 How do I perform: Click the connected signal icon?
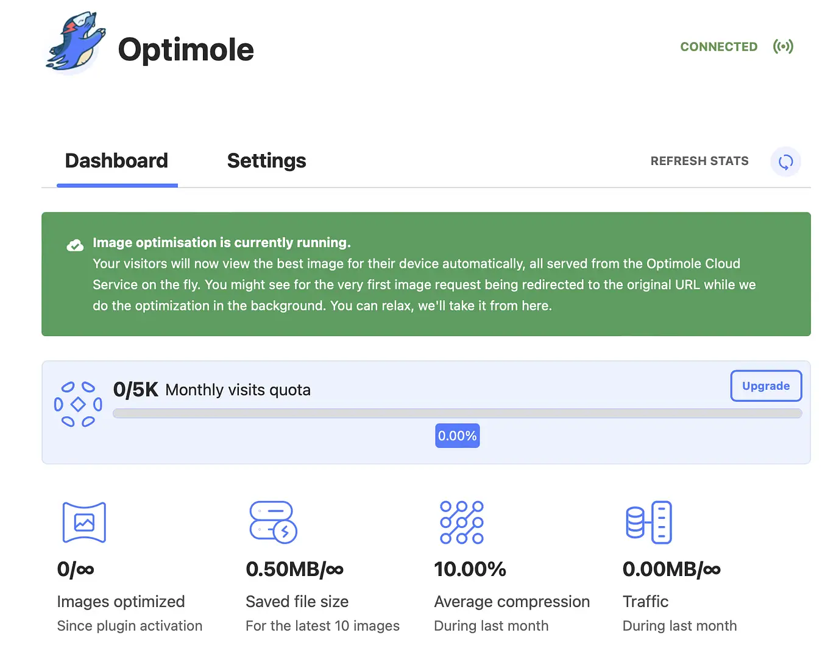(x=783, y=46)
